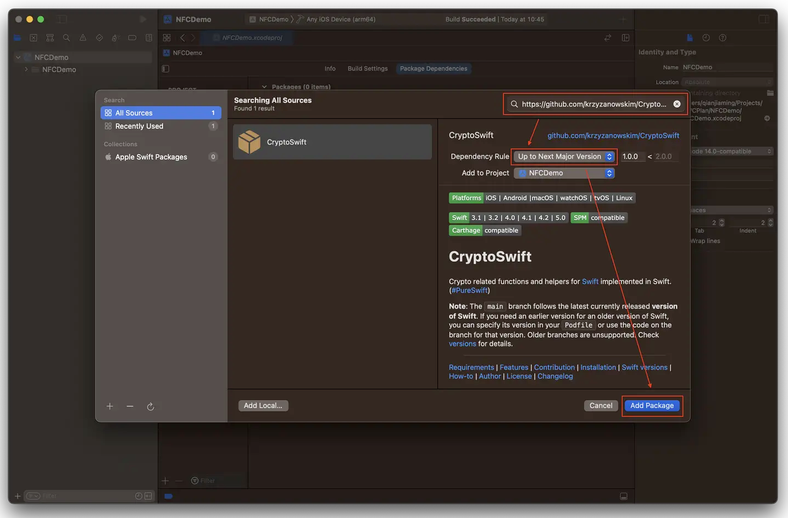
Task: Select the CryptoSwift package result row
Action: (332, 142)
